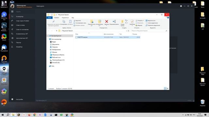This screenshot has height=117, width=209.
Task: Switch to the Поделиться ribbon tab
Action: pos(65,18)
